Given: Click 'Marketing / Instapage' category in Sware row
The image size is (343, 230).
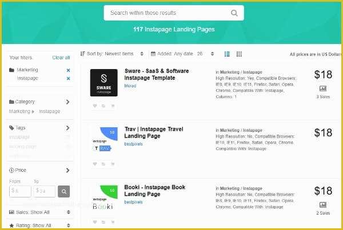Looking at the screenshot, I should (241, 72).
